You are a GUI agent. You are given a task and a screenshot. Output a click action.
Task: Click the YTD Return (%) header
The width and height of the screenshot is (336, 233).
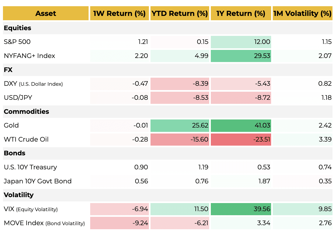[x=180, y=13]
